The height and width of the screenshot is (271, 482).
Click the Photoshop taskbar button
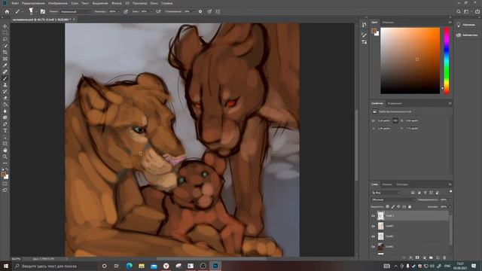click(215, 266)
